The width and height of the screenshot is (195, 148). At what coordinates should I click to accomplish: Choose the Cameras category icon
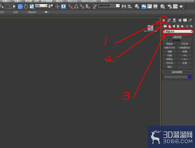click(178, 26)
